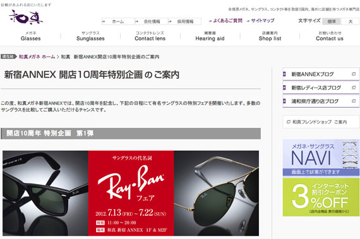Click the purple plus icon left of 新宿ANNEXブログ

(x=284, y=74)
